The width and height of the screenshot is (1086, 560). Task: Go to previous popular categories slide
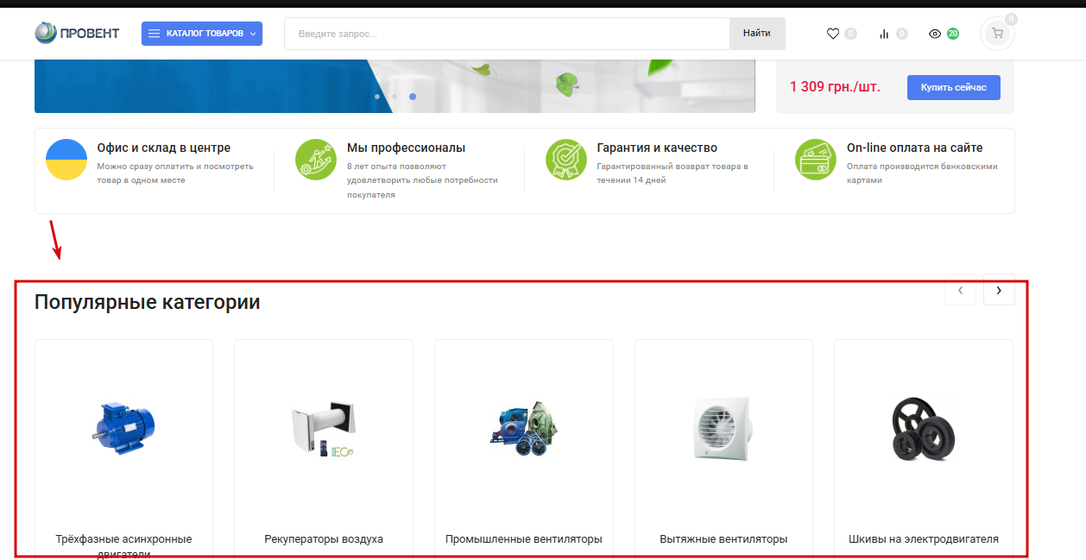pyautogui.click(x=960, y=290)
